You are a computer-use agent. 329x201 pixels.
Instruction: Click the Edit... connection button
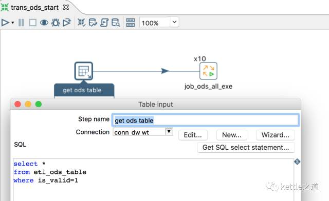click(193, 135)
